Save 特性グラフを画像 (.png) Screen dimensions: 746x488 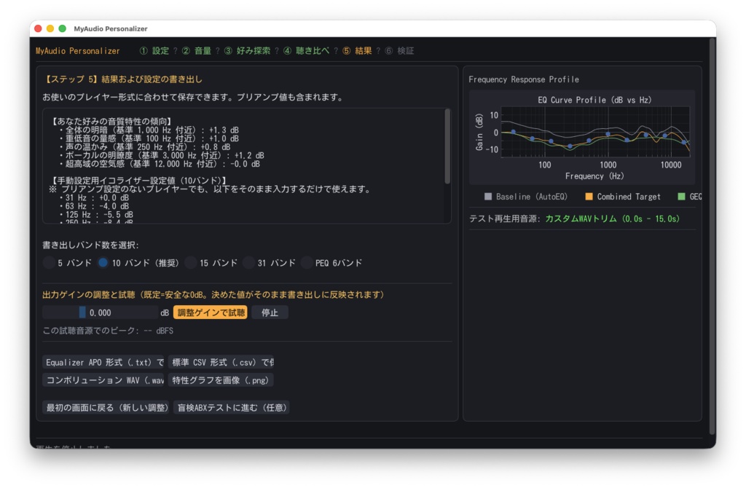221,380
